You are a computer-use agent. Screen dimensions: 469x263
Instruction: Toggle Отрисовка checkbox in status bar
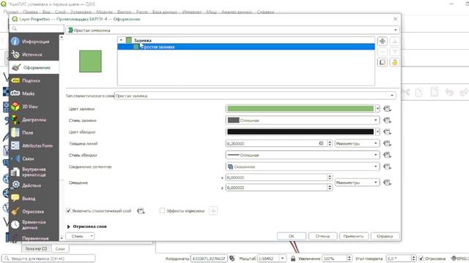tap(421, 259)
